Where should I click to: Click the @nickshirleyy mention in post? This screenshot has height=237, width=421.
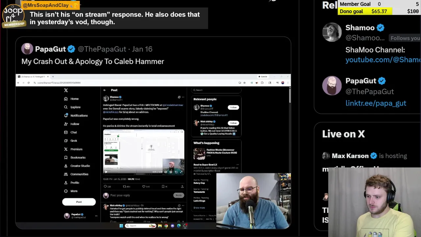[111, 112]
